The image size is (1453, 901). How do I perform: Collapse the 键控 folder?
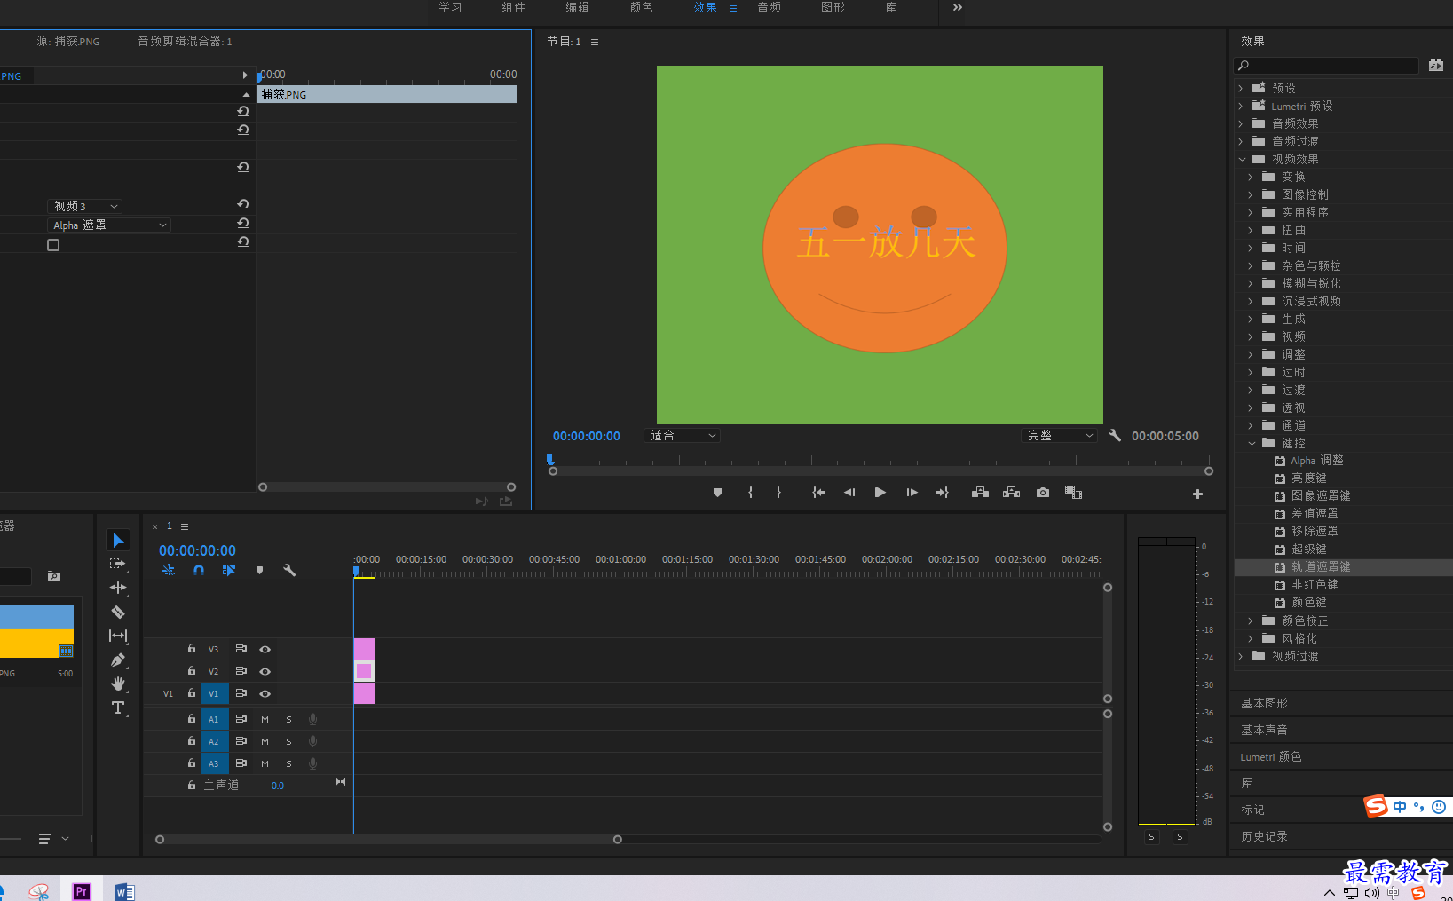[x=1252, y=443]
